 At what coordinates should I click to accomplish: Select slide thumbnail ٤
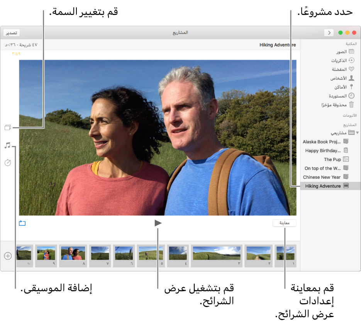[x=178, y=256]
